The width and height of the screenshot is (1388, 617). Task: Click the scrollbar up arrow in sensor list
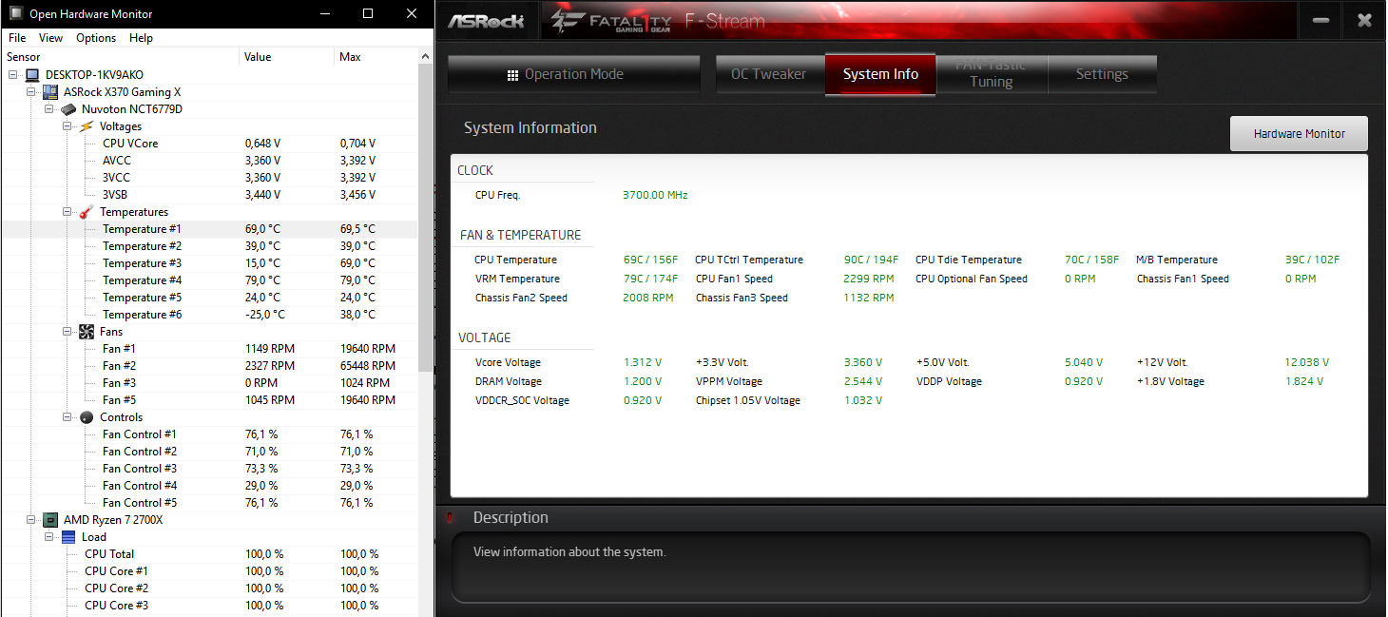425,57
